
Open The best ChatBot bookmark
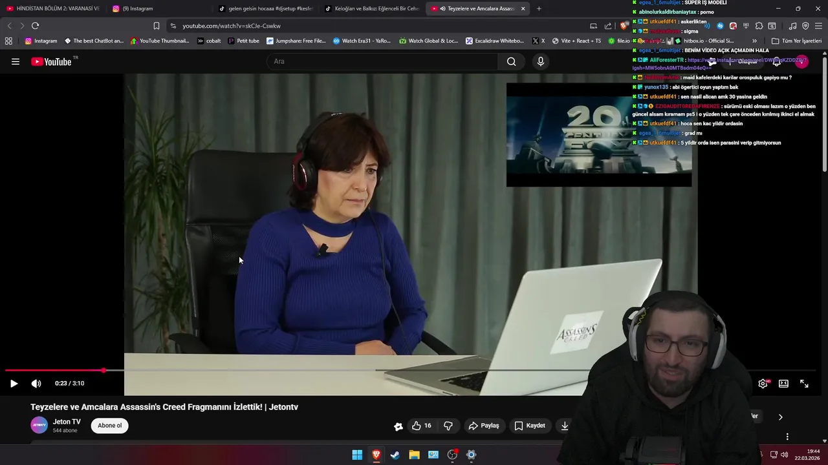94,41
